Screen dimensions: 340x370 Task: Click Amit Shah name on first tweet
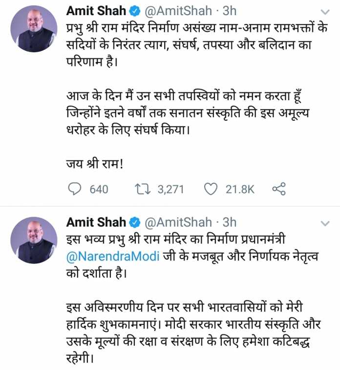click(x=96, y=11)
